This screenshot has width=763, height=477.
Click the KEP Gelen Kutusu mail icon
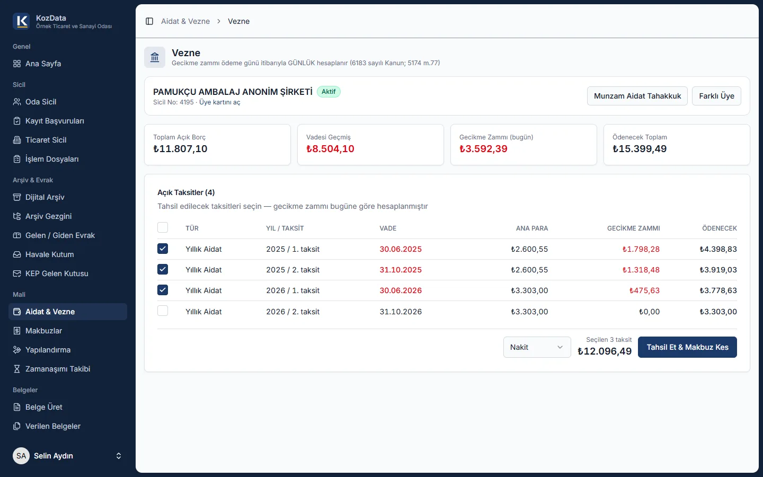[x=17, y=273]
